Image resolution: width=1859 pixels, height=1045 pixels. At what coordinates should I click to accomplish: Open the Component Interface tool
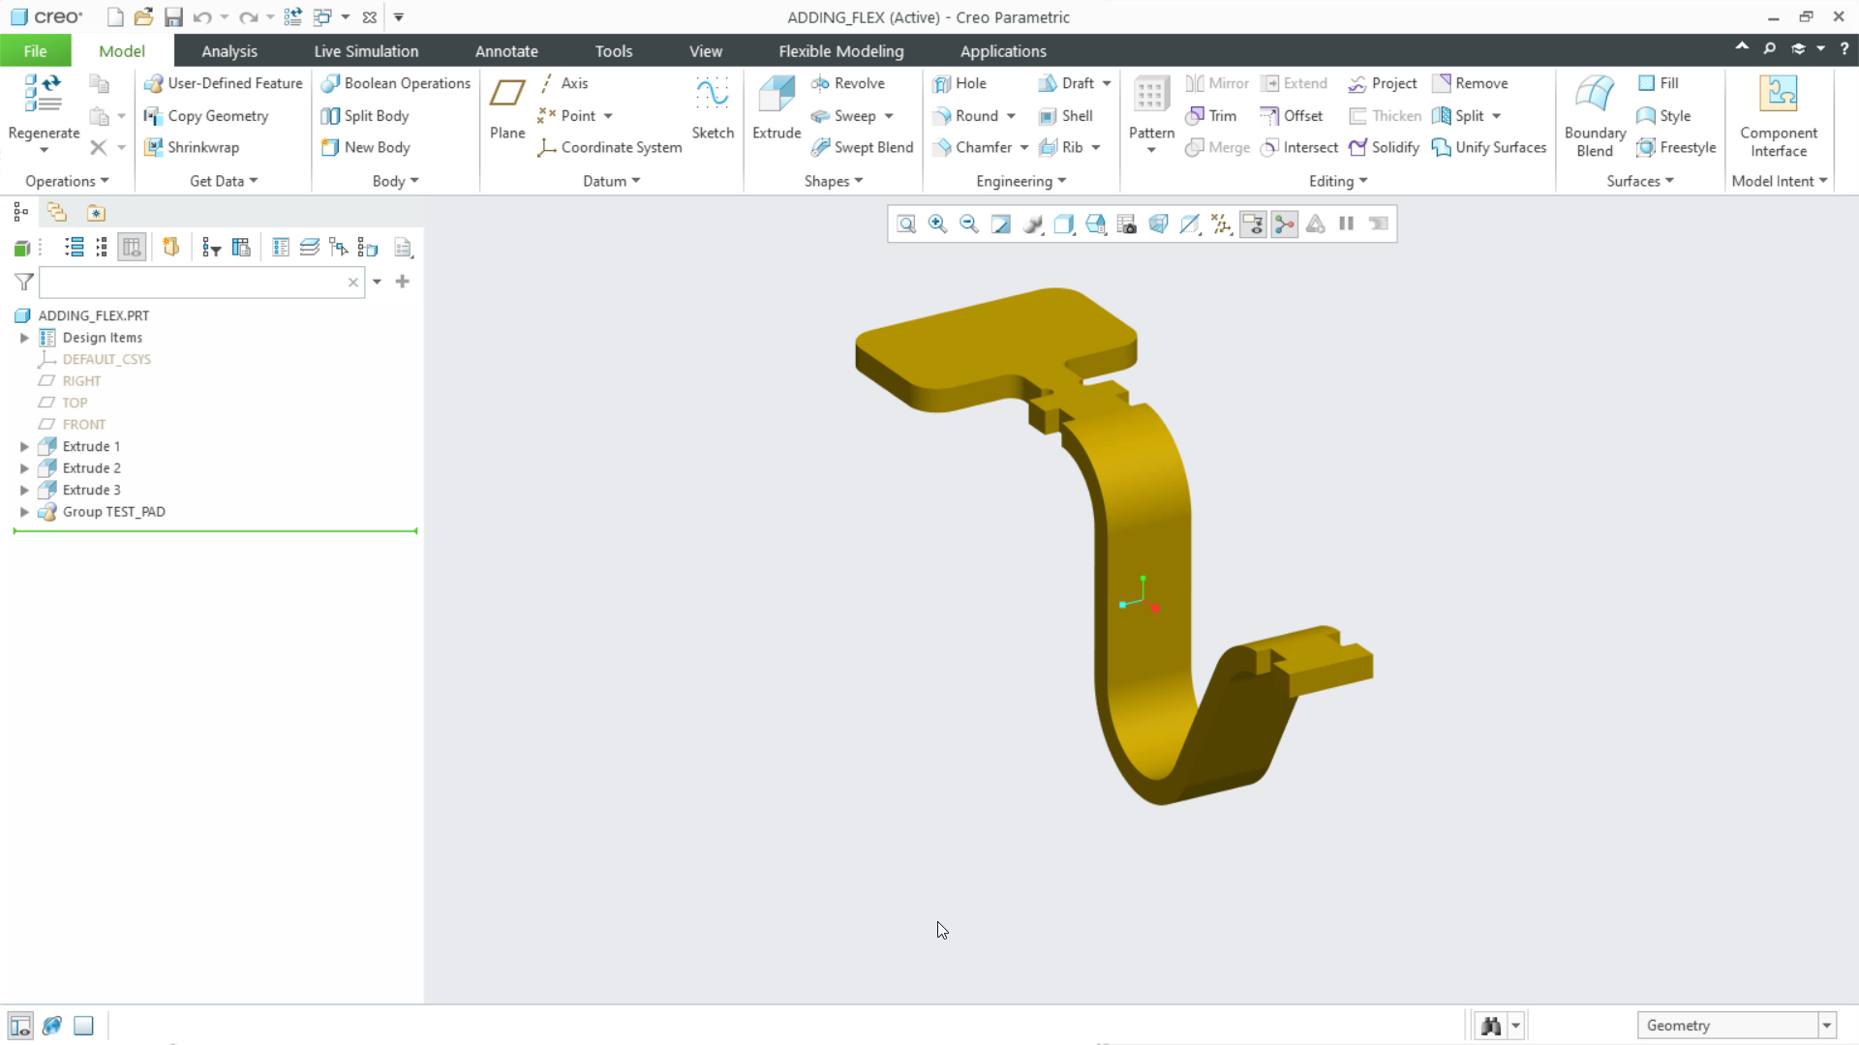click(x=1779, y=116)
